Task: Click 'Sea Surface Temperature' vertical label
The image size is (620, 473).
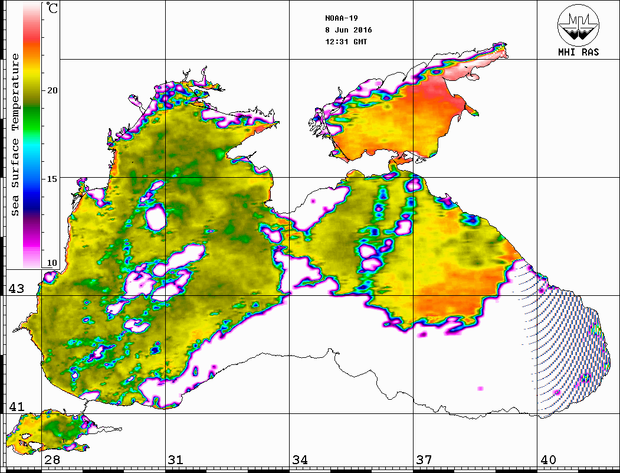Action: (15, 135)
